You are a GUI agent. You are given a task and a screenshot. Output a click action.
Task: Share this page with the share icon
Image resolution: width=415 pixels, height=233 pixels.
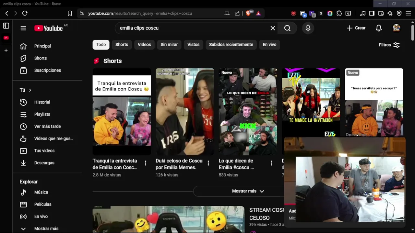tap(237, 13)
